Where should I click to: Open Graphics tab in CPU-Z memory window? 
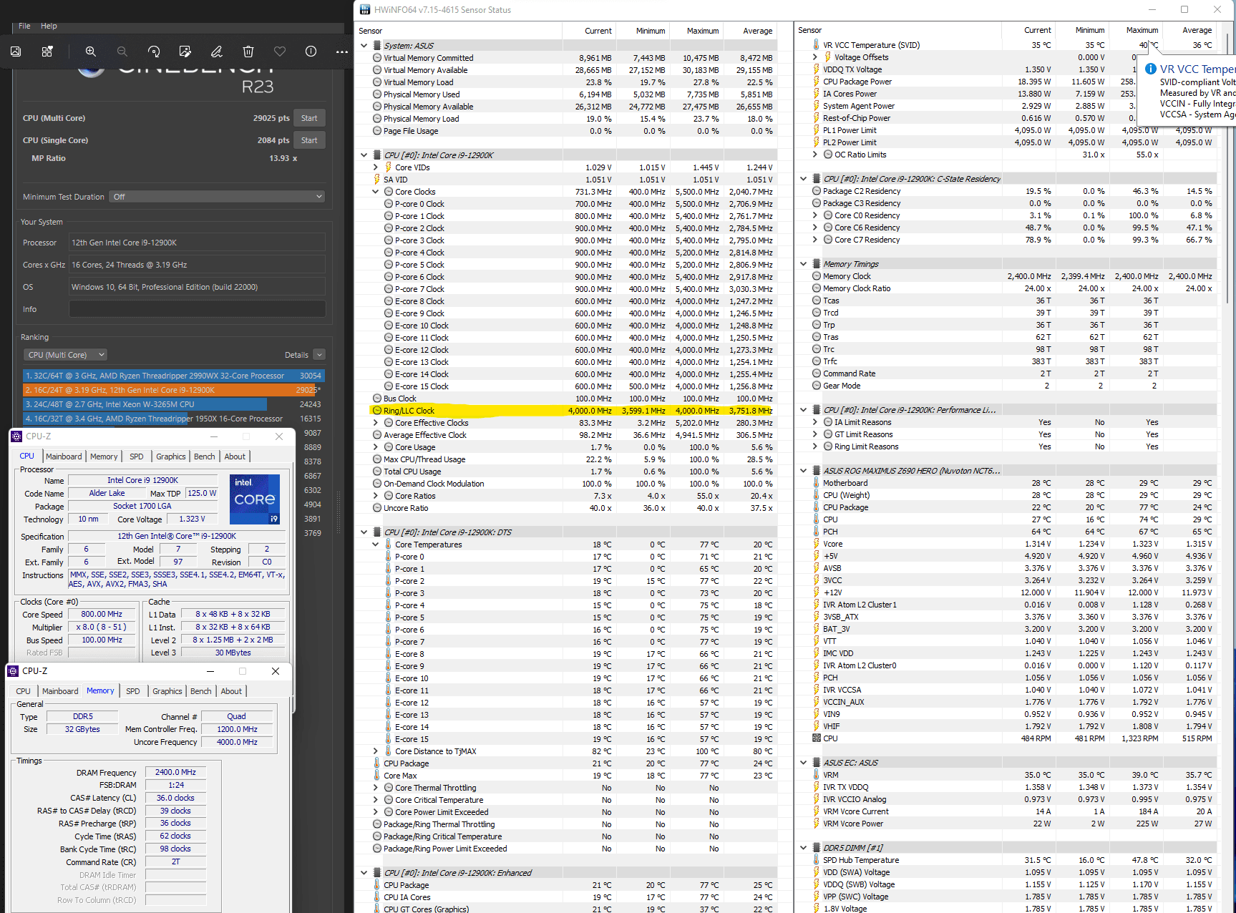[x=167, y=691]
